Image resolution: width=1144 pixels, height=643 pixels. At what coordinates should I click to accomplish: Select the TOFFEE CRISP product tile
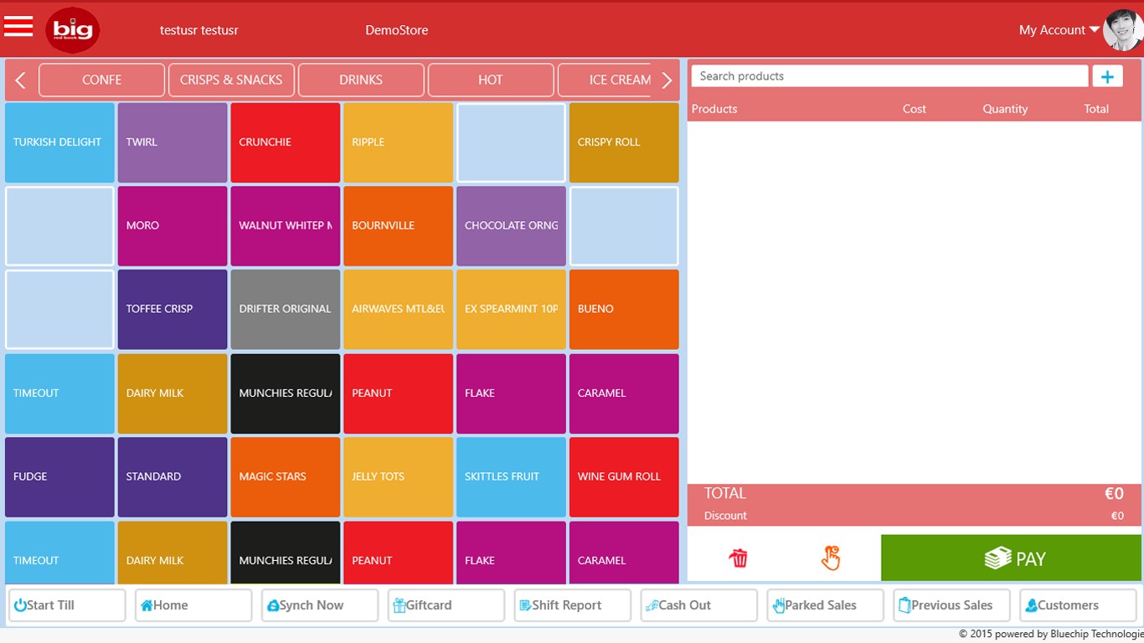(173, 309)
